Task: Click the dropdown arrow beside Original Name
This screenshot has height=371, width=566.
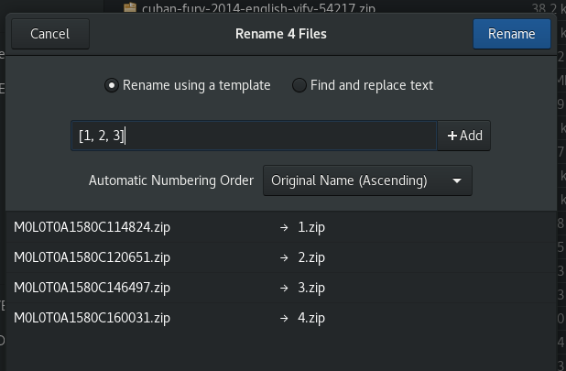Action: 457,180
